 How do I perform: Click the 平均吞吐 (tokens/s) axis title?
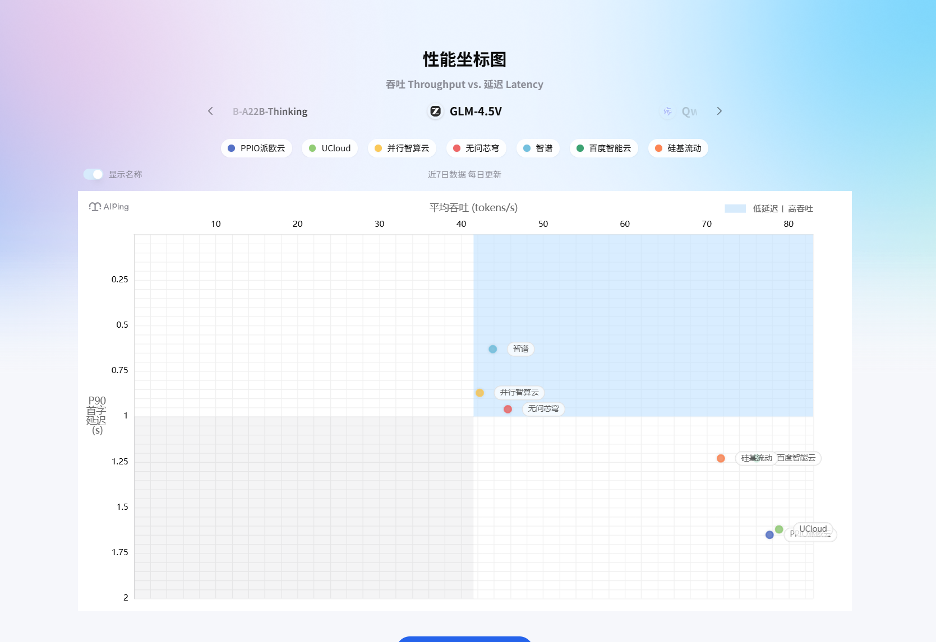pyautogui.click(x=473, y=207)
